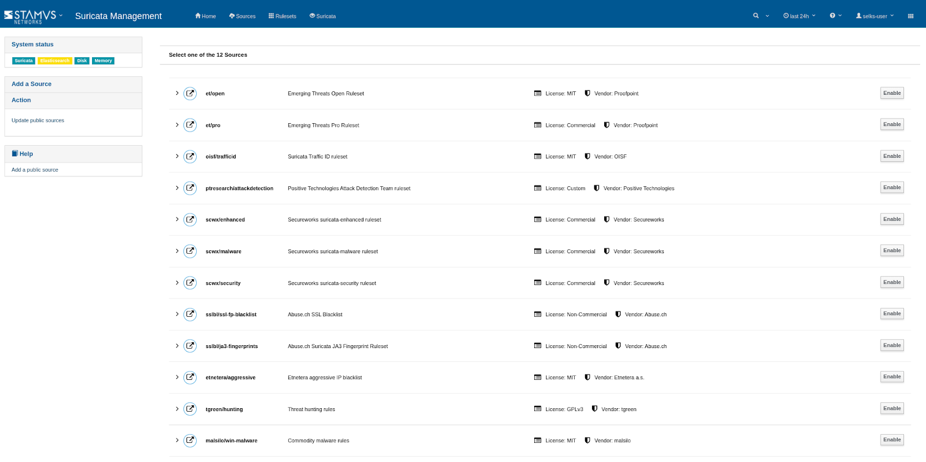Click the Stamus Networks logo
Viewport: 926px width, 462px height.
point(30,16)
